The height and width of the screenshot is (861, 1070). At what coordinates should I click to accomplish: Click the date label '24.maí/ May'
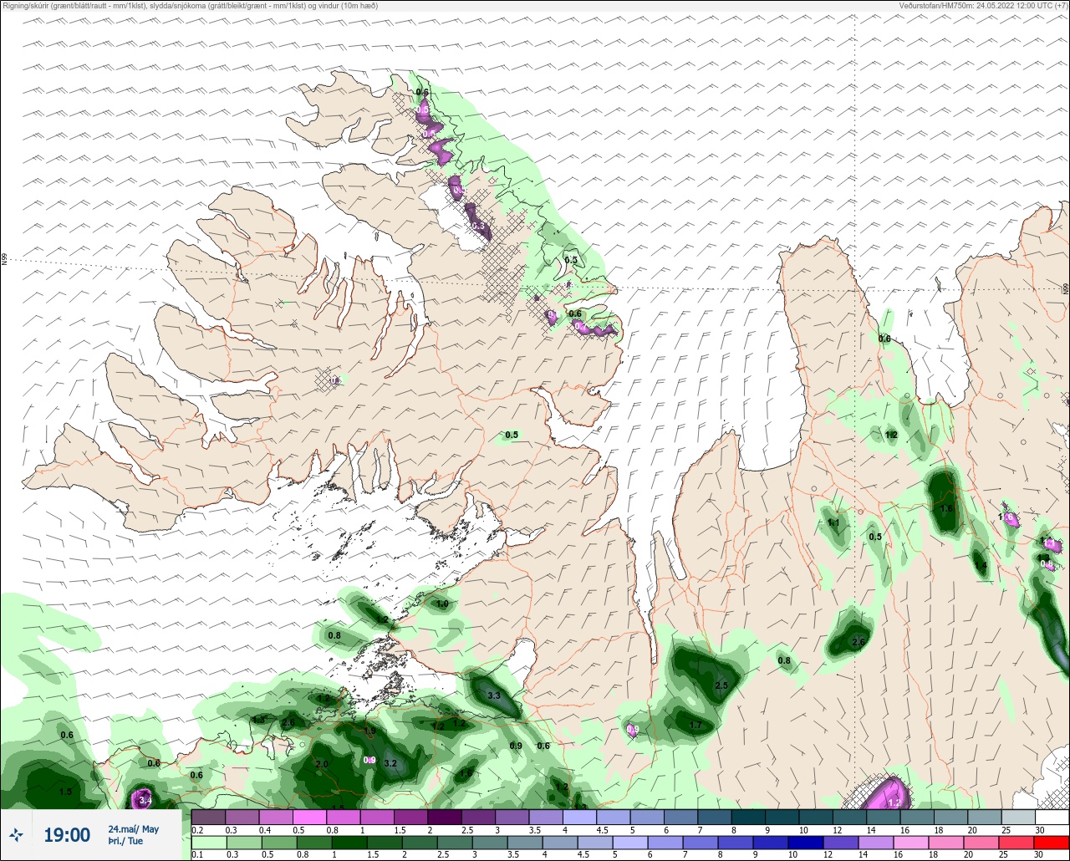(x=133, y=829)
